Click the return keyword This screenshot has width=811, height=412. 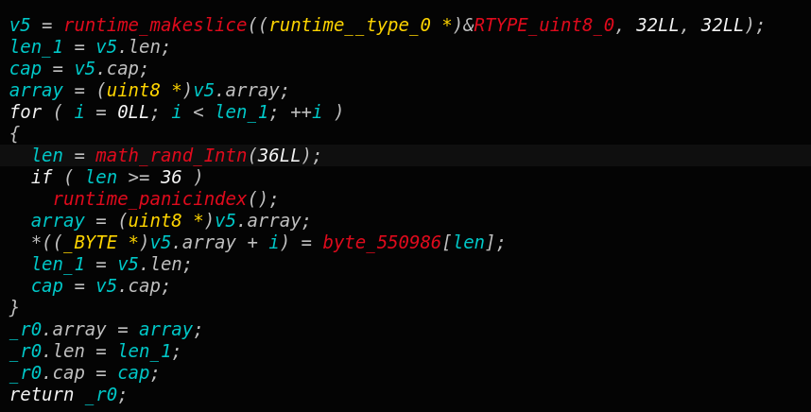coord(42,394)
